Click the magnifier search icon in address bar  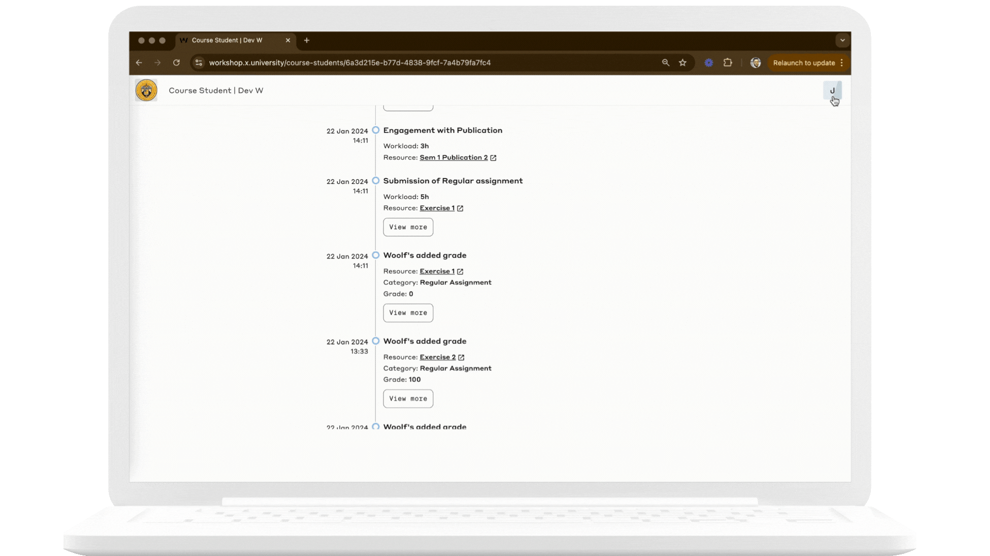tap(665, 62)
